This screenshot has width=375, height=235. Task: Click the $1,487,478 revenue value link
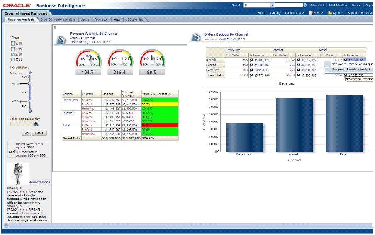pos(262,60)
